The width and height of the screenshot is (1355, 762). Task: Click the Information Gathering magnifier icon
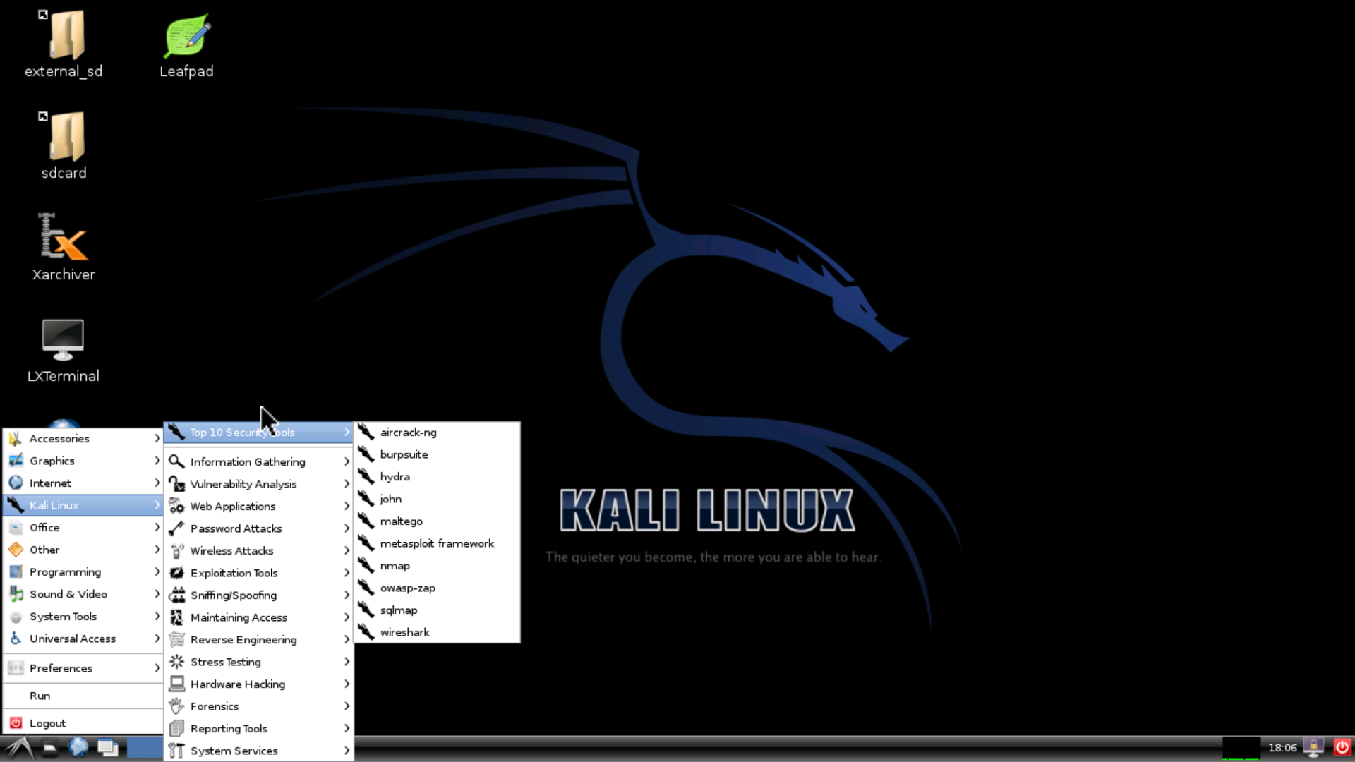coord(176,461)
